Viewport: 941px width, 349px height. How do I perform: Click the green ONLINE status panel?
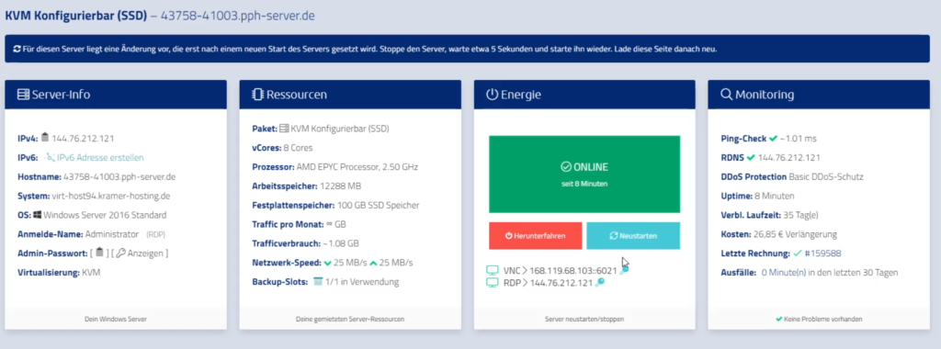coord(584,174)
